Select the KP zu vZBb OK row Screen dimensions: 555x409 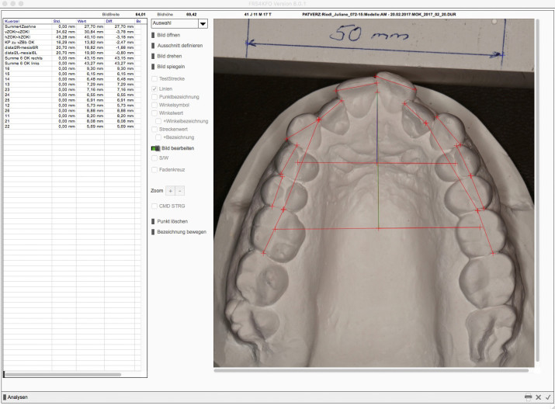coord(72,42)
